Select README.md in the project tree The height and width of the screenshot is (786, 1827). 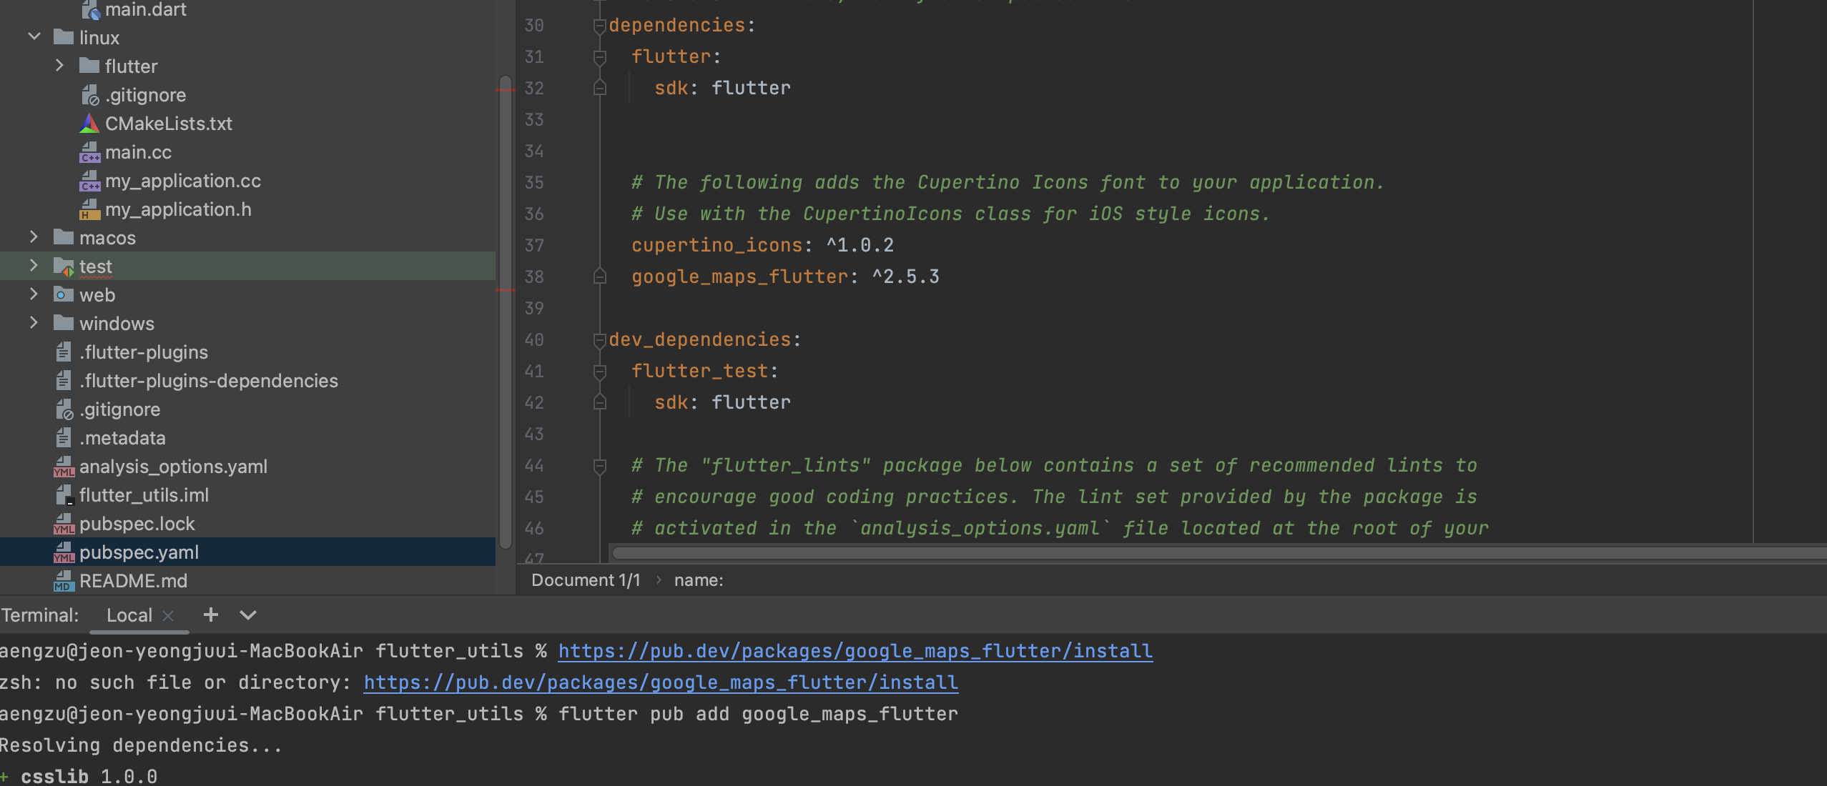247,580
